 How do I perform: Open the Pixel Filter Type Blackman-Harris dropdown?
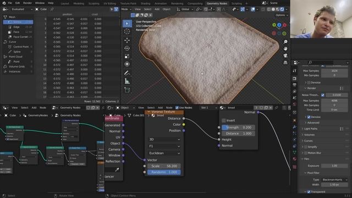coord(334,180)
